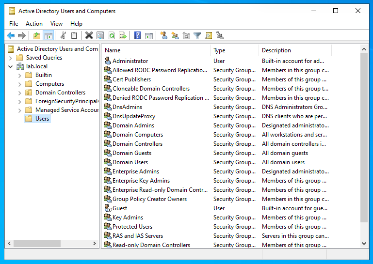Click the Refresh toolbar icon
Image resolution: width=373 pixels, height=264 pixels.
point(112,36)
